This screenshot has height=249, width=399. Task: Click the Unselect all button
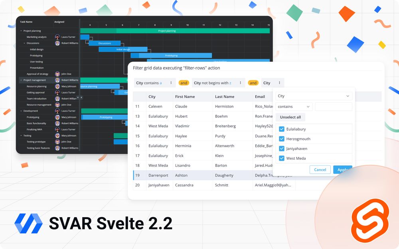coord(290,117)
